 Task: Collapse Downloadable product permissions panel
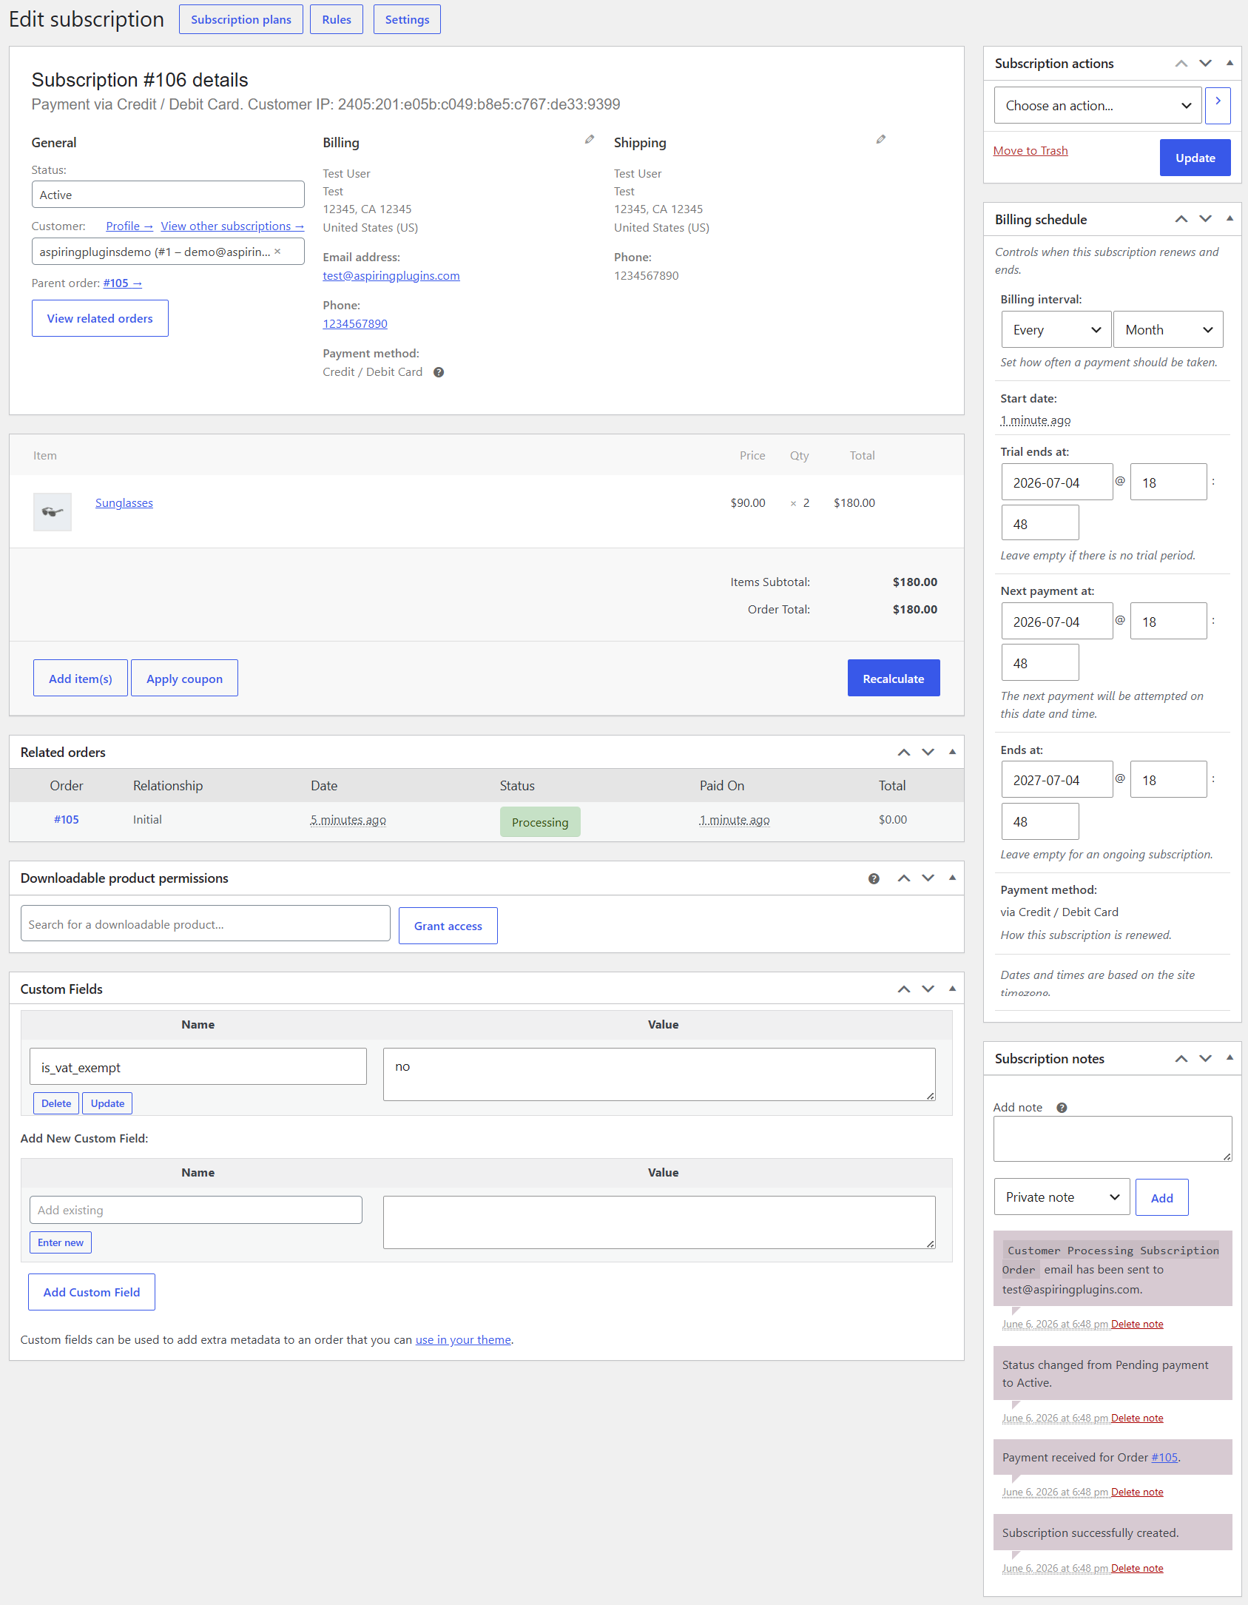[953, 878]
